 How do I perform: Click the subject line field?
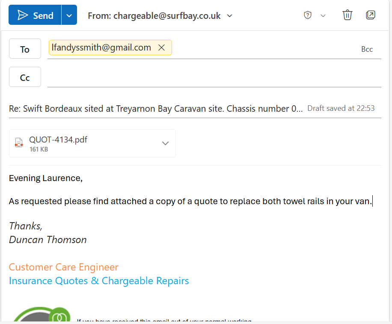click(156, 109)
